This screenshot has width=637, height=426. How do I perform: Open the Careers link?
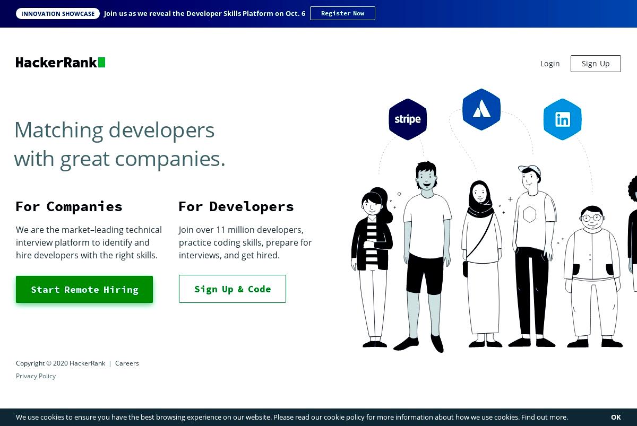pos(127,363)
